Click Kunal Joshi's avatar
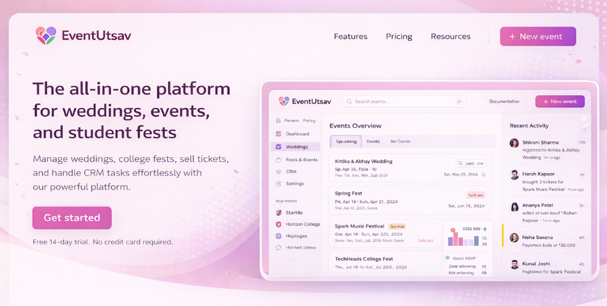This screenshot has height=306, width=607. pyautogui.click(x=514, y=264)
